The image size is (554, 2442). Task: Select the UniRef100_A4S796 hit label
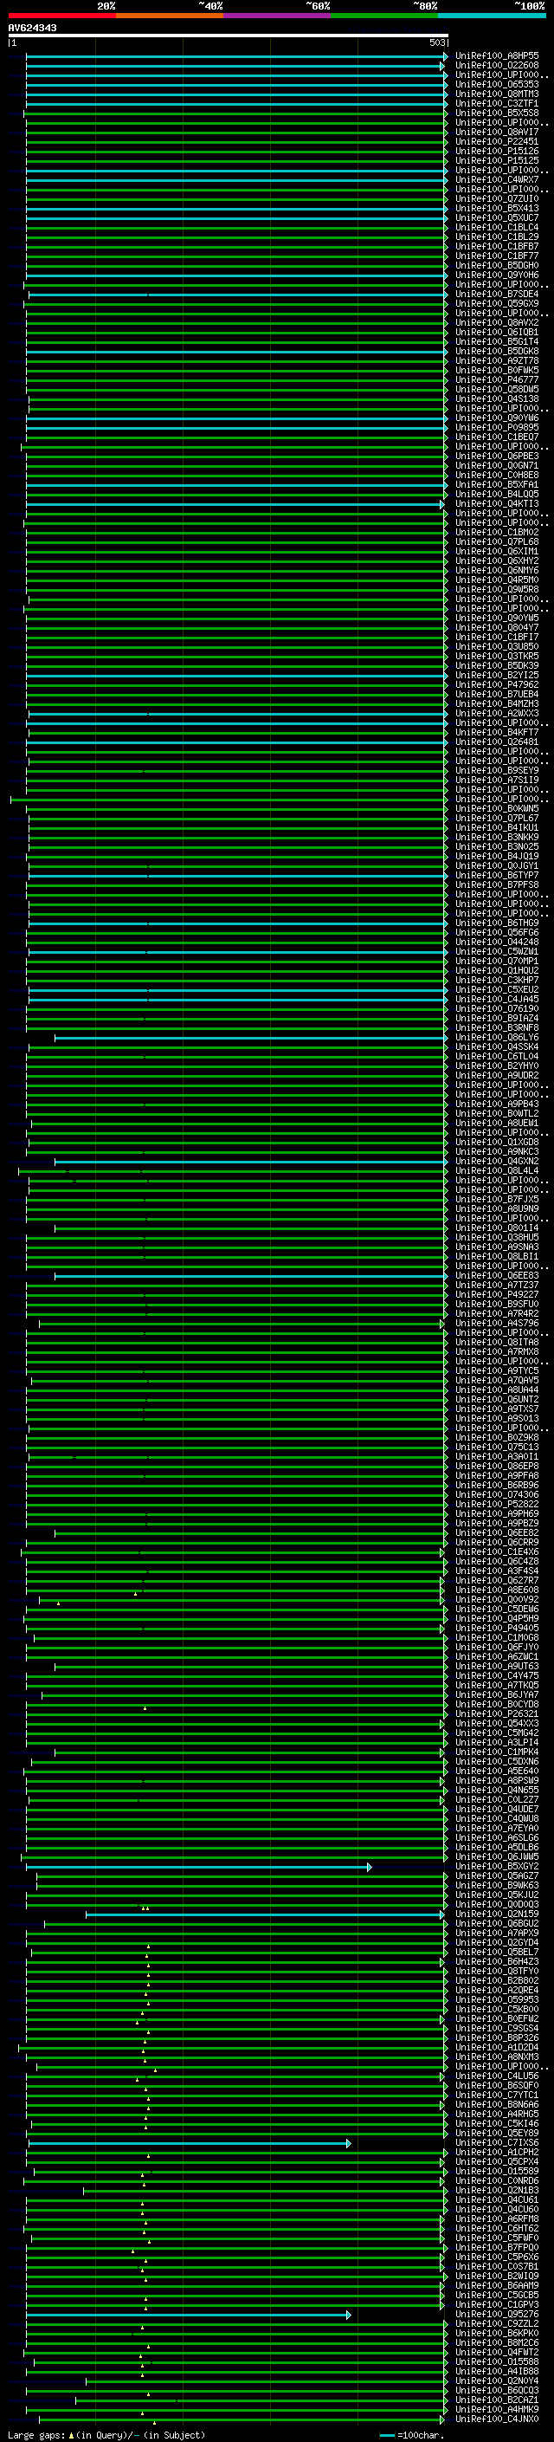(x=497, y=1324)
